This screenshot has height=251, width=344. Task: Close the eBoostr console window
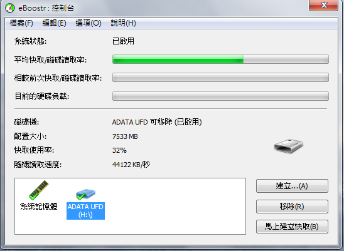(323, 5)
